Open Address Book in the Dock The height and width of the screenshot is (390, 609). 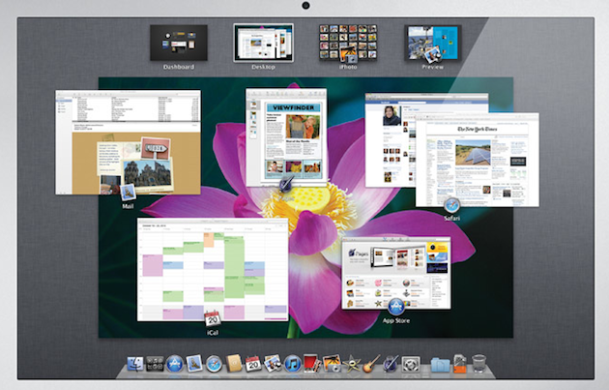234,363
